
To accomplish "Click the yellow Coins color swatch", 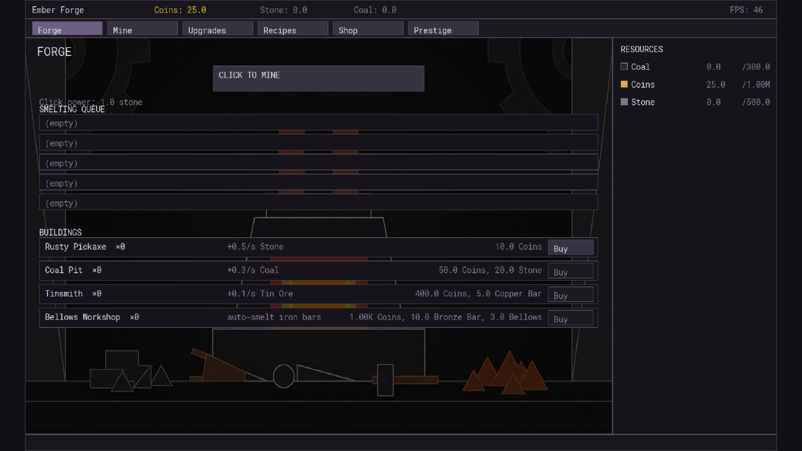I will click(x=624, y=84).
